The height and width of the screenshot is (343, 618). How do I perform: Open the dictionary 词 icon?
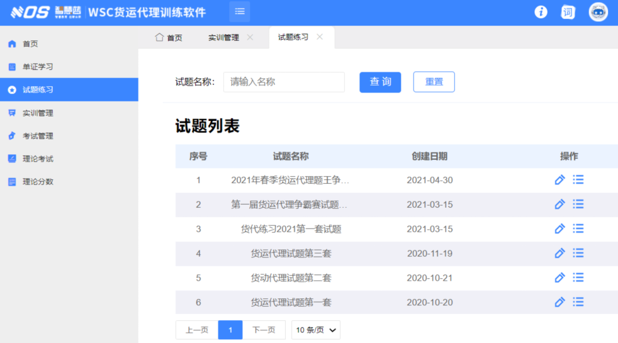pos(568,12)
